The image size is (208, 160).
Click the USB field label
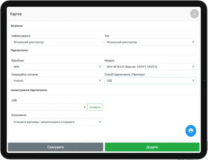click(x=14, y=100)
